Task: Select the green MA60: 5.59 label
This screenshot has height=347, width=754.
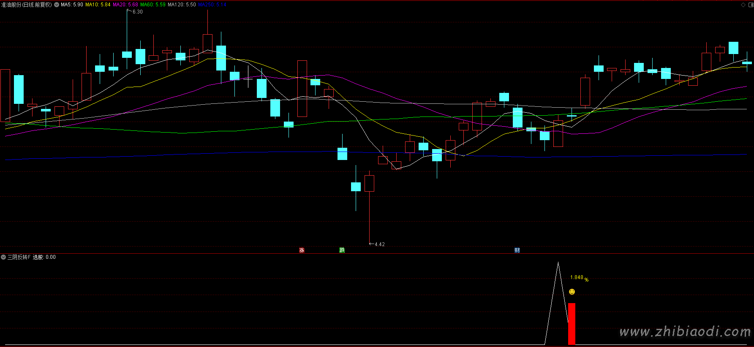Action: coord(153,5)
